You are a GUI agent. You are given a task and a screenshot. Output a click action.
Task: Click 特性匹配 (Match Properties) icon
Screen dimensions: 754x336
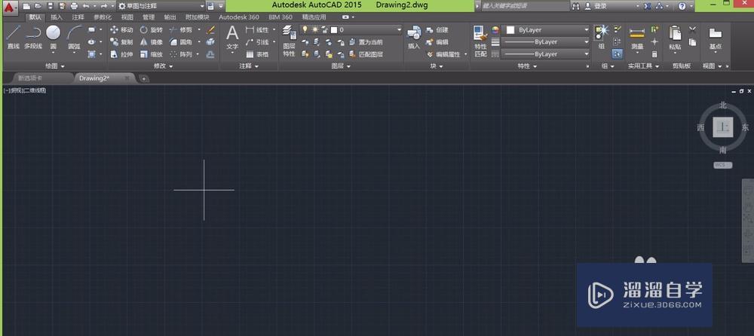point(480,41)
